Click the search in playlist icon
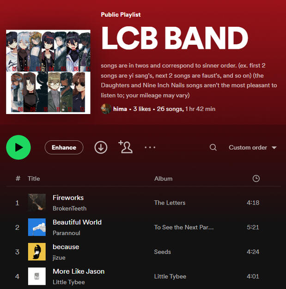 tap(213, 147)
